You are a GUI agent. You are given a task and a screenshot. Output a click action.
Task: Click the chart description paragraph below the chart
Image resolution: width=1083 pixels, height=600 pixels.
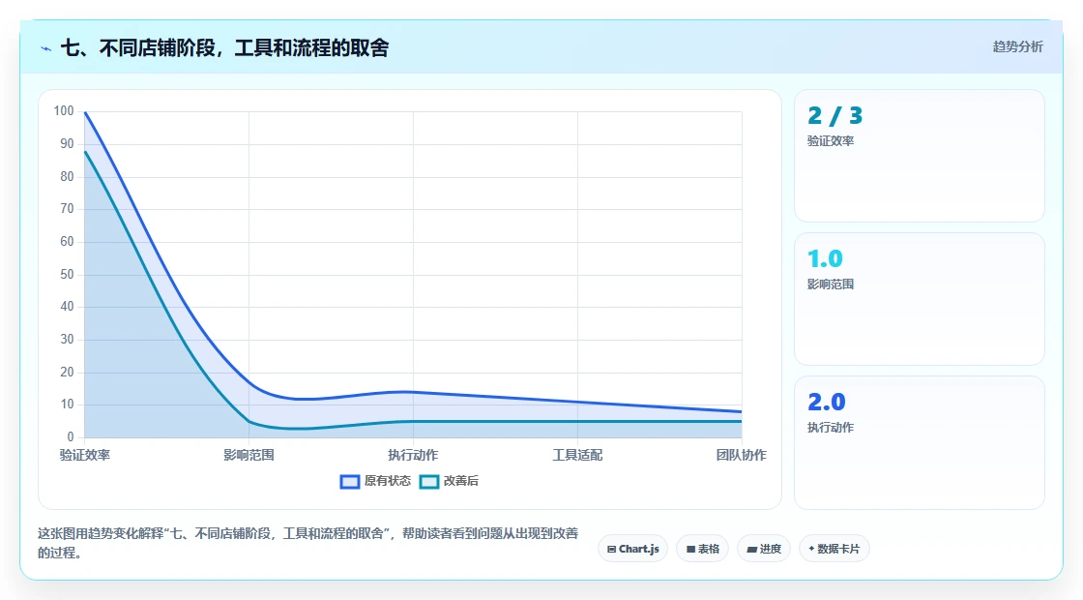tap(308, 543)
